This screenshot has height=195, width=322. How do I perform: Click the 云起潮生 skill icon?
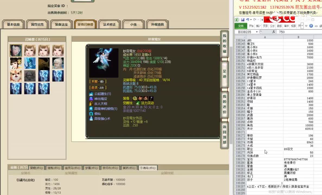click(91, 94)
